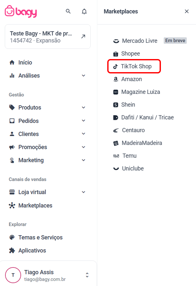Image resolution: width=196 pixels, height=286 pixels.
Task: Expand the Loja virtual chevron
Action: coord(83,192)
